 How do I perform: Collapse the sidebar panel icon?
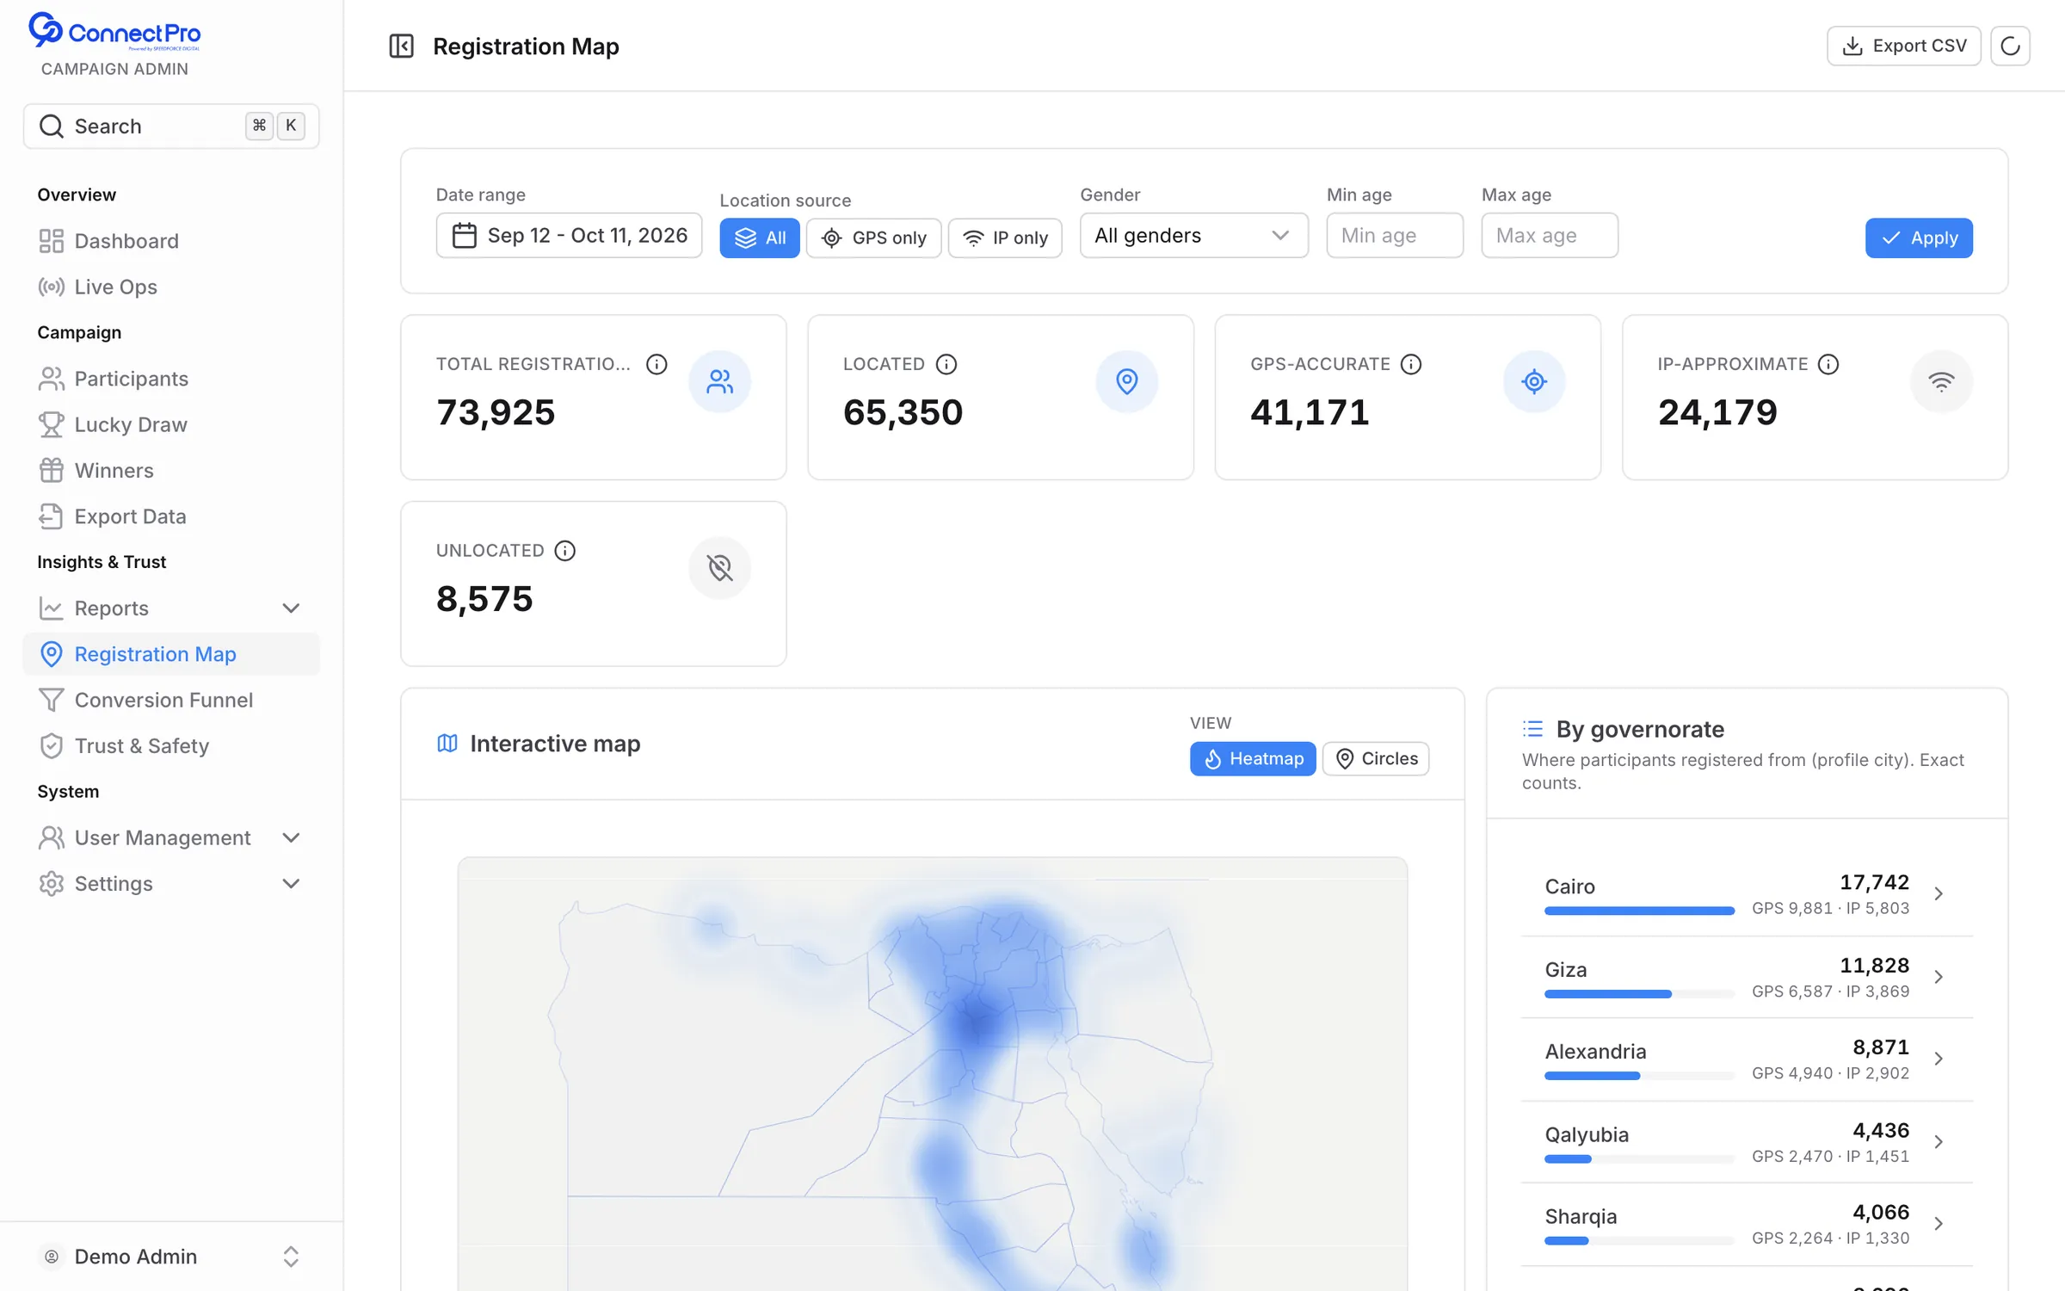[x=401, y=46]
